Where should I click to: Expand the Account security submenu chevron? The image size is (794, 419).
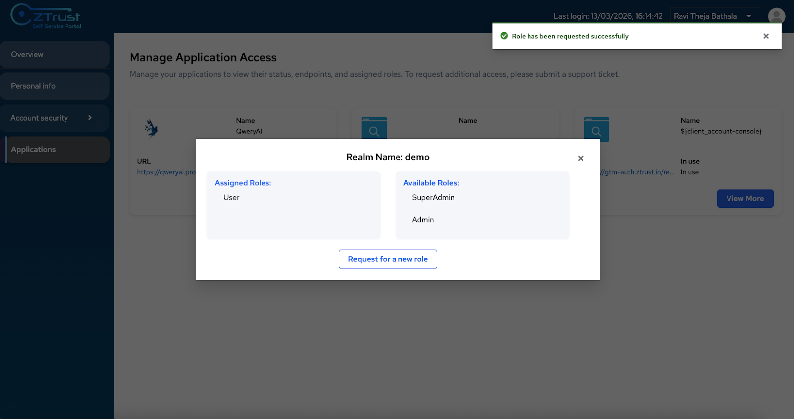click(90, 118)
